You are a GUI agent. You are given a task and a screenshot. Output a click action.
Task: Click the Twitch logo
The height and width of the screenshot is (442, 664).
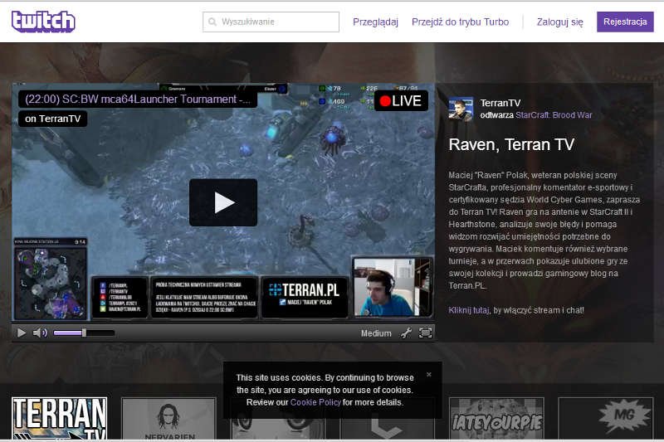(x=43, y=22)
